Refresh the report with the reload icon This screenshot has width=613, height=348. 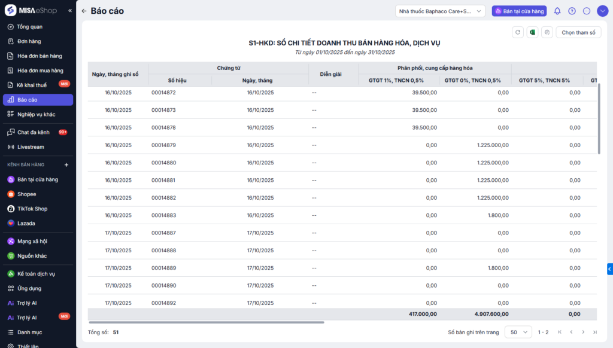point(518,32)
